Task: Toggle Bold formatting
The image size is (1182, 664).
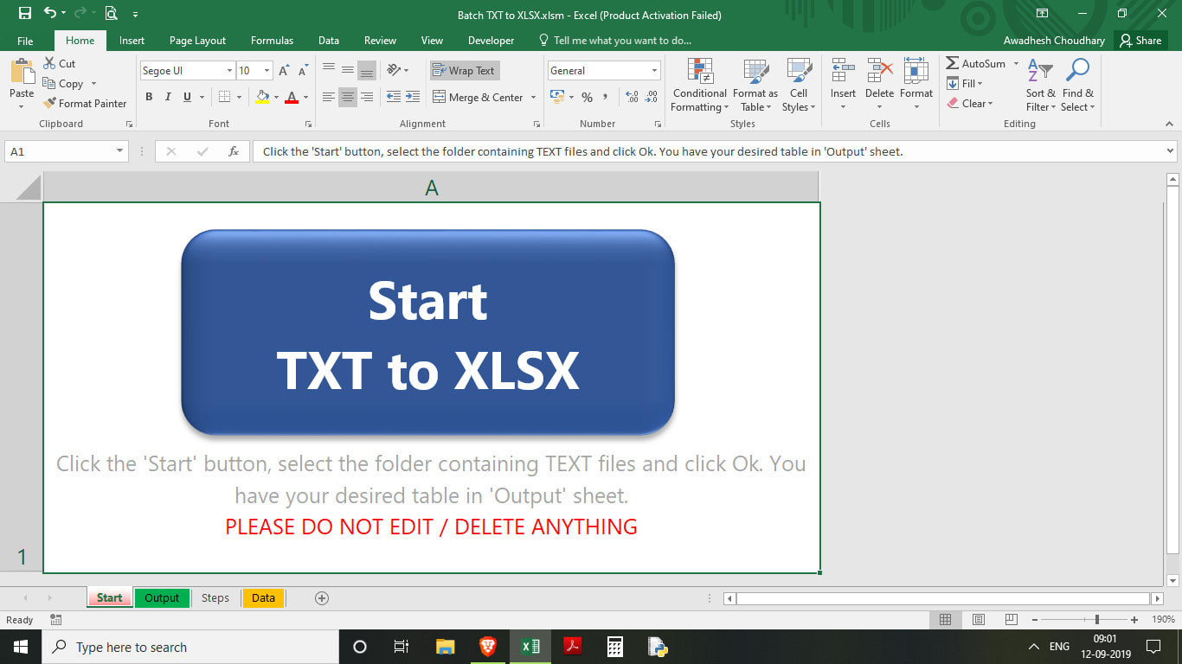Action: 149,98
